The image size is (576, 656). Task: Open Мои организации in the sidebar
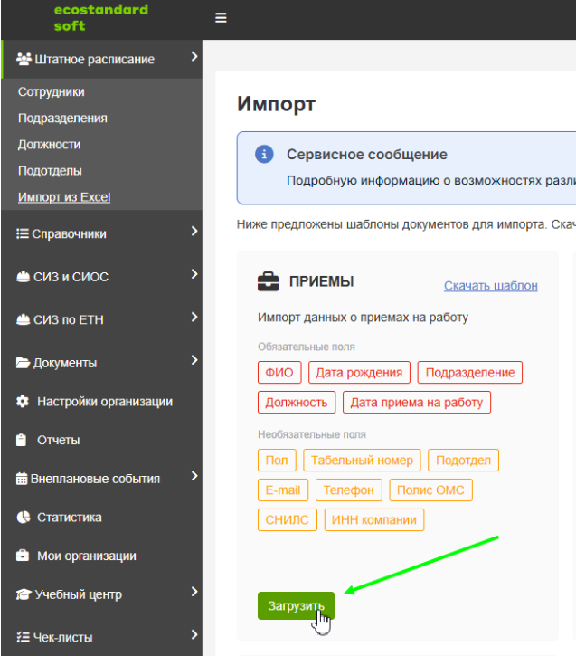[87, 556]
